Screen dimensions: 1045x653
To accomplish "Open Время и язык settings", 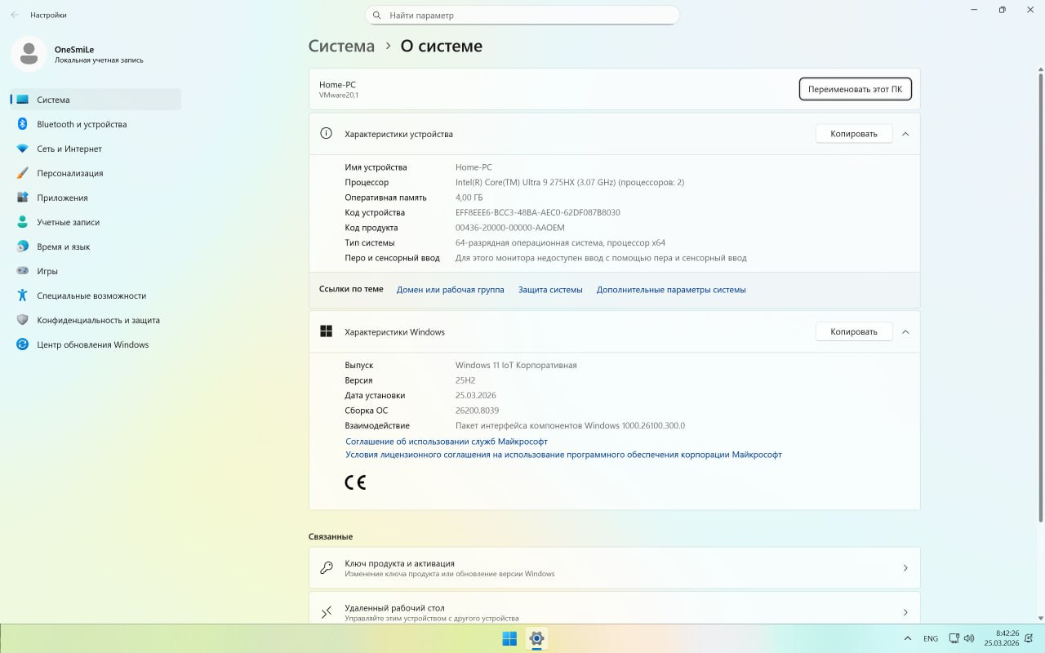I will (x=96, y=247).
